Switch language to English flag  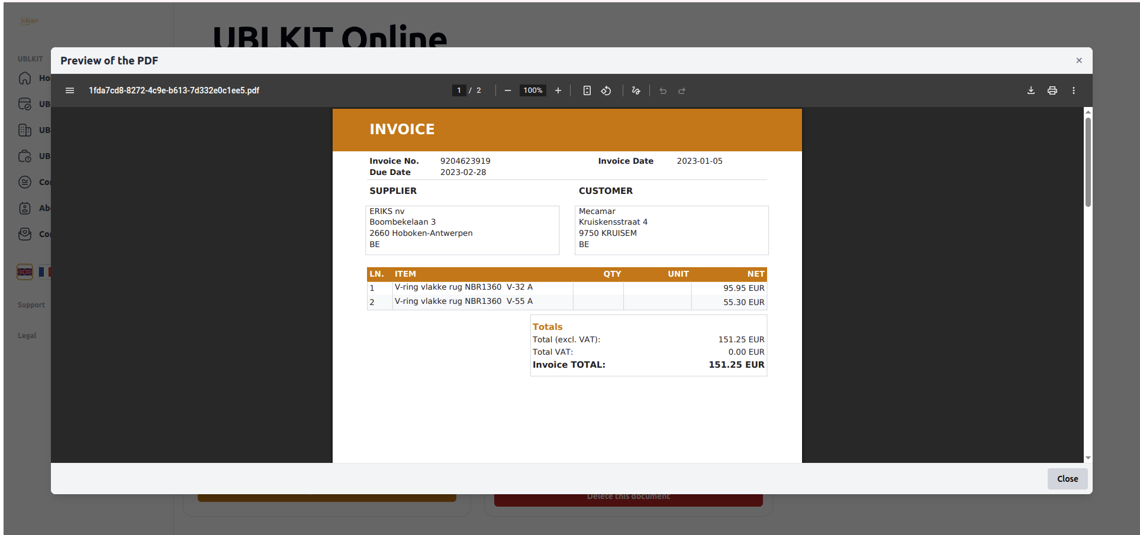coord(25,272)
